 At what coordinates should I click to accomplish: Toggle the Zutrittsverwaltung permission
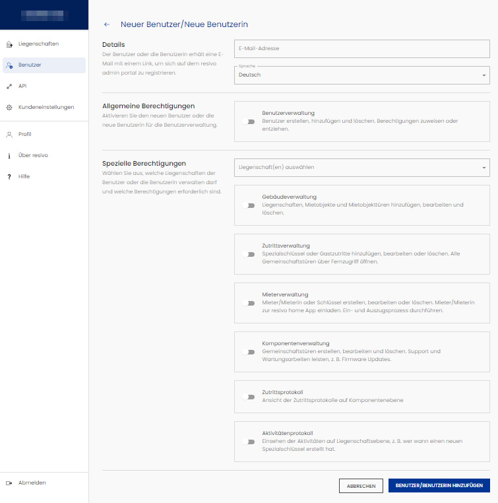click(x=249, y=254)
